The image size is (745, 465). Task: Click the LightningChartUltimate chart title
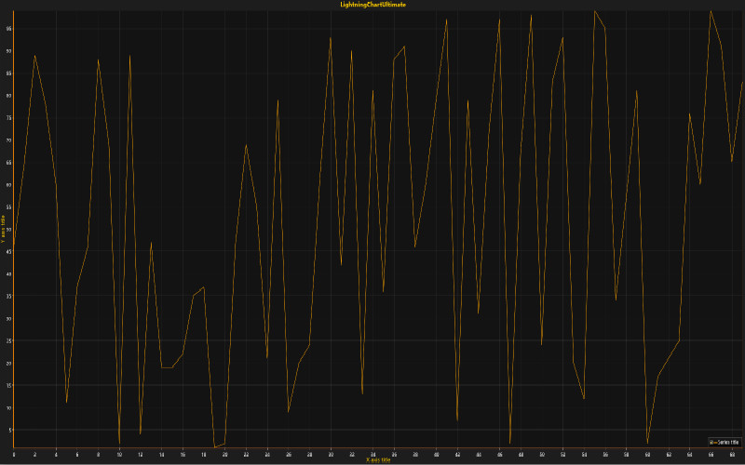tap(372, 5)
